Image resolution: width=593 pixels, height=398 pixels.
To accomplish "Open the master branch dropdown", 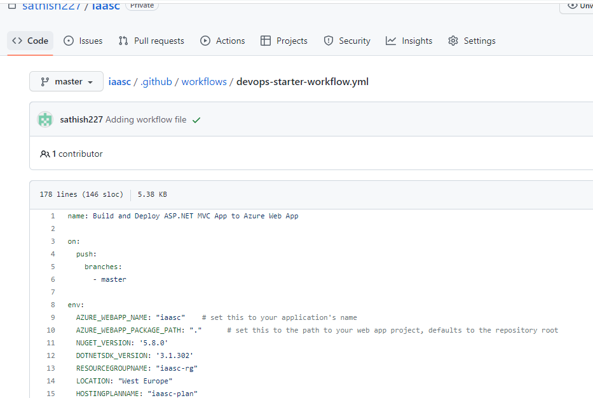I will 66,81.
